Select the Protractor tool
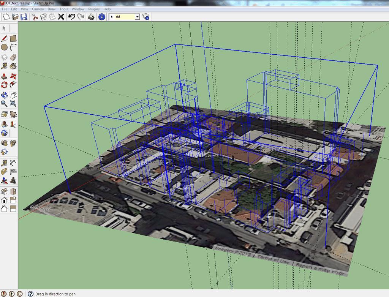This screenshot has height=297, width=389. tap(4, 171)
